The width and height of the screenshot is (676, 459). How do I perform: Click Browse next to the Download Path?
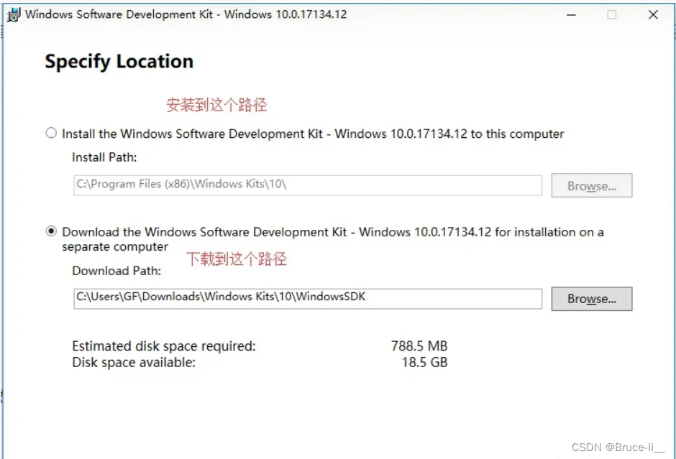click(x=591, y=299)
